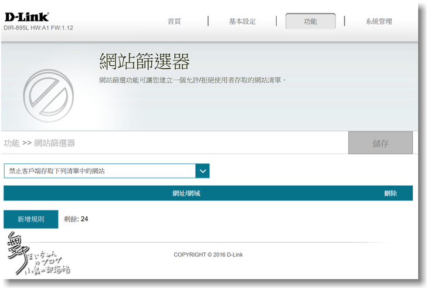Click the D-Link logo
Image resolution: width=427 pixels, height=288 pixels.
coord(26,16)
